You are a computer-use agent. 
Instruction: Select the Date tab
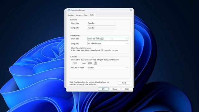pyautogui.click(x=92, y=15)
